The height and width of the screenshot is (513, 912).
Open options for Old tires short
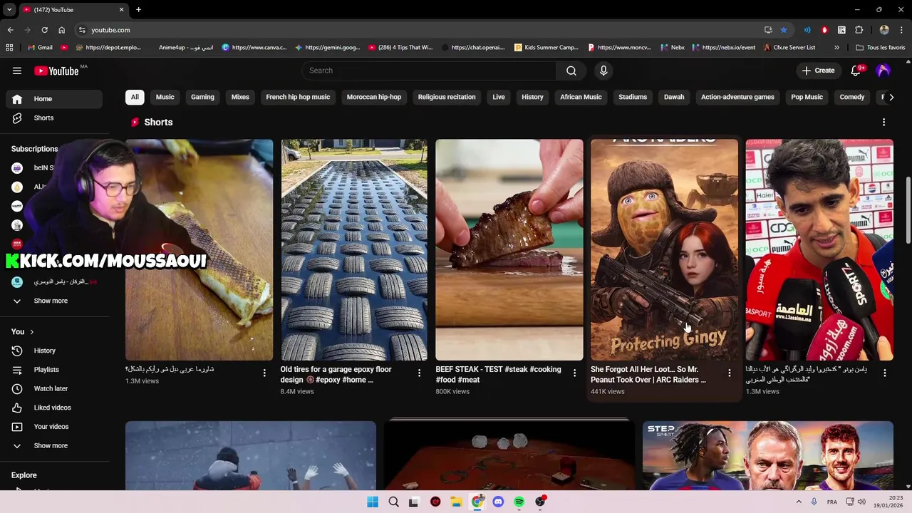tap(419, 373)
